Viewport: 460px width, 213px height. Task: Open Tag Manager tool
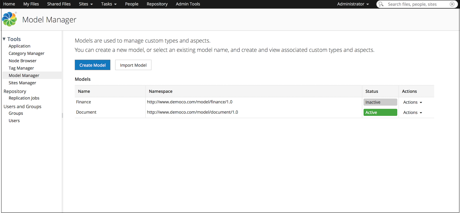coord(21,68)
